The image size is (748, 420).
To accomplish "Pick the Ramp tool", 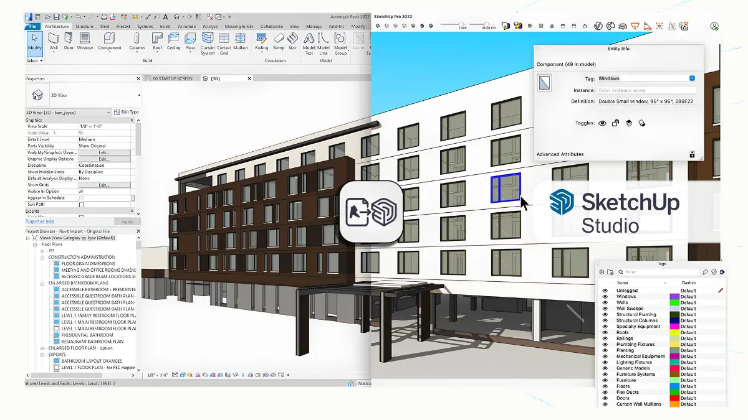I will (277, 41).
